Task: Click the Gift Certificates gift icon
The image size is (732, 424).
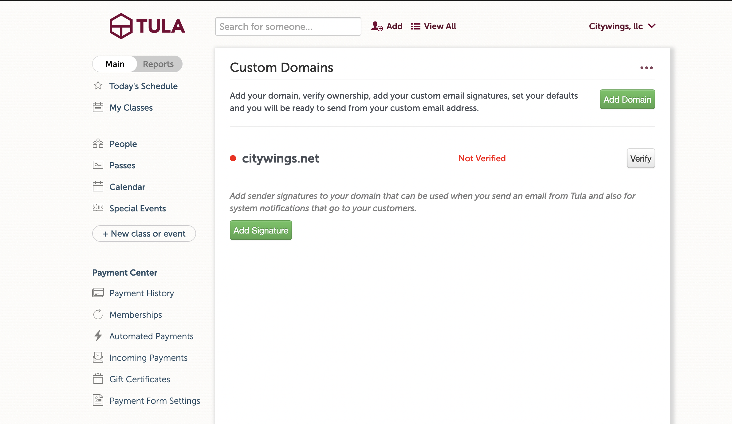Action: click(x=98, y=379)
